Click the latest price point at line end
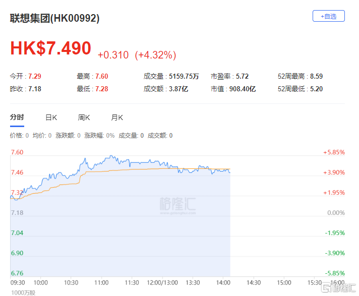The height and width of the screenshot is (296, 359). tap(230, 172)
